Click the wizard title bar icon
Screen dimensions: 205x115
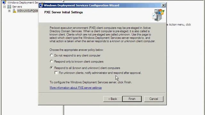coord(41,5)
